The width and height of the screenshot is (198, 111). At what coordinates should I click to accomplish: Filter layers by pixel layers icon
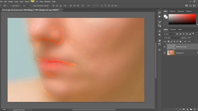click(177, 34)
